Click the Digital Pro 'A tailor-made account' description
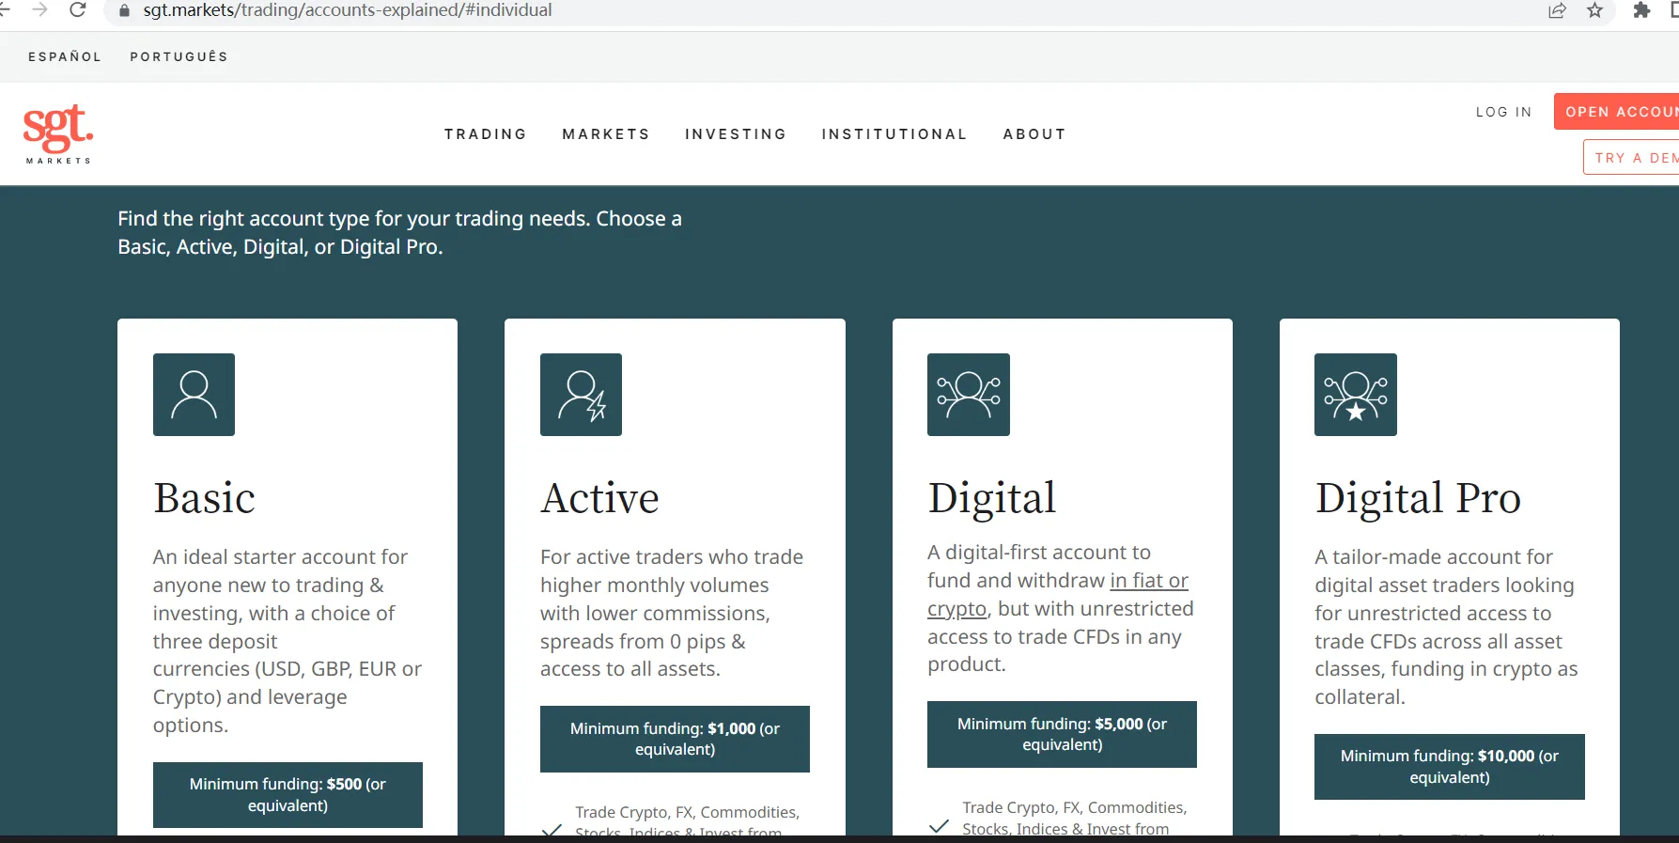Screen dimensions: 1679x843 click(x=1447, y=627)
